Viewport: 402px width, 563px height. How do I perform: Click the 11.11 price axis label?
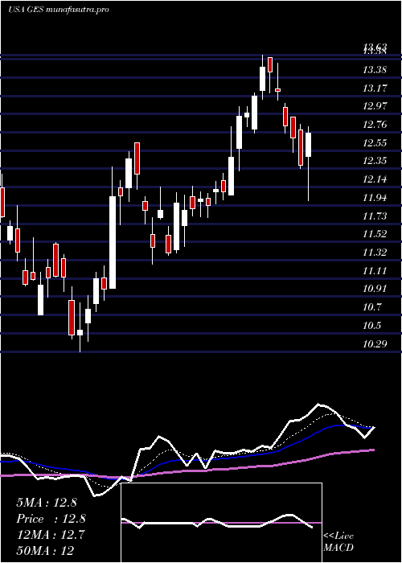(375, 270)
